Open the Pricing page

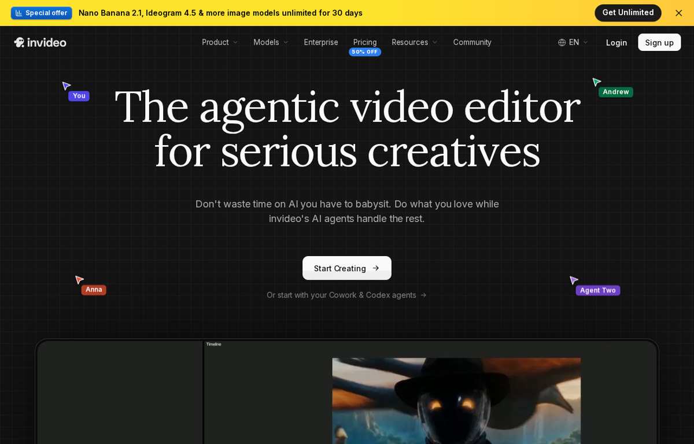tap(365, 42)
